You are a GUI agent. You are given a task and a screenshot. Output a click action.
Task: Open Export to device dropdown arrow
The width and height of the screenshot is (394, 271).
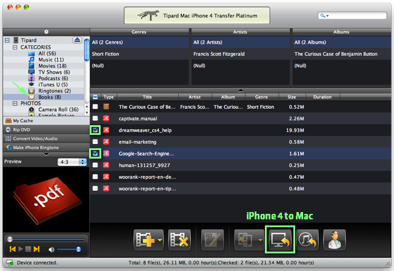click(x=260, y=240)
